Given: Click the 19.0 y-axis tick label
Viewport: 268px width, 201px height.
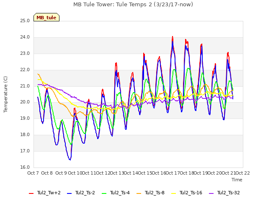Looking at the screenshot, I should [25, 118].
